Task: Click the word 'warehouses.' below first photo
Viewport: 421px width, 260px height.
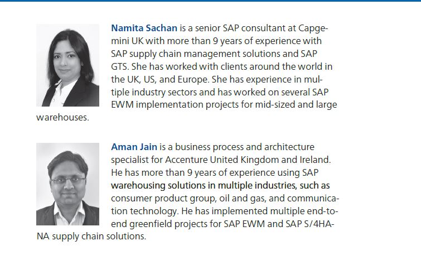Action: (62, 117)
